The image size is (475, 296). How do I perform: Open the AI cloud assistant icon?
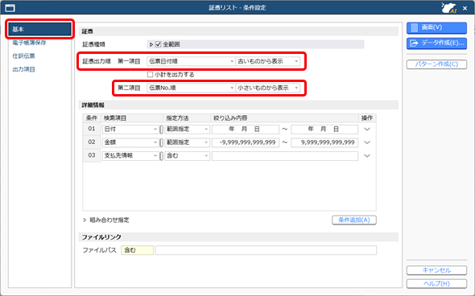click(448, 8)
